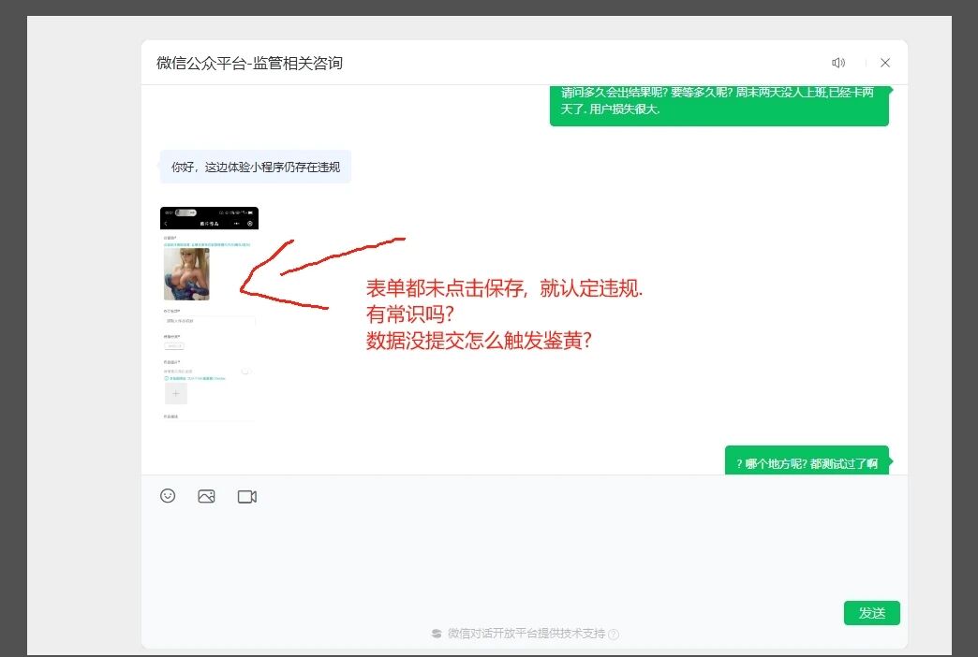Click the 发送 send button
This screenshot has width=978, height=657.
click(x=871, y=613)
